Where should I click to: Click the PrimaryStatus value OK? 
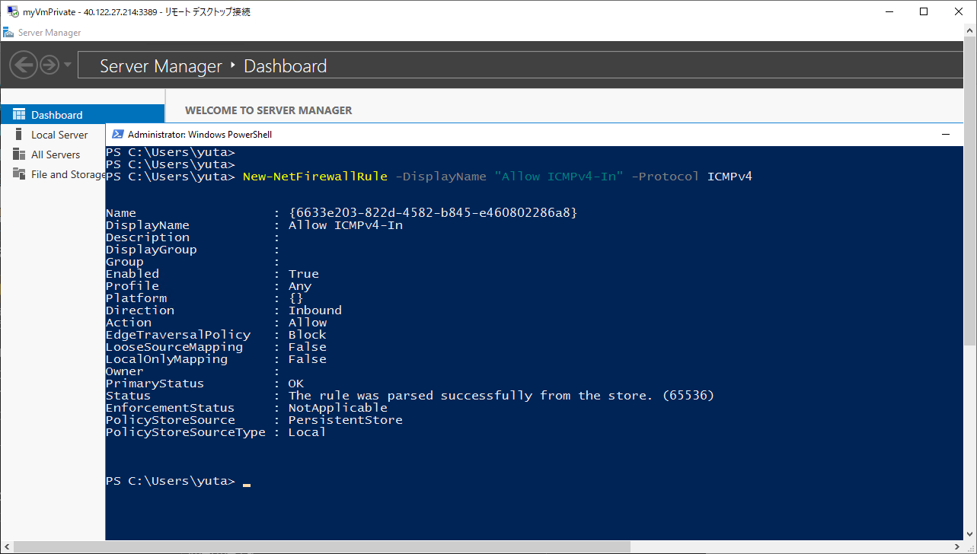295,384
